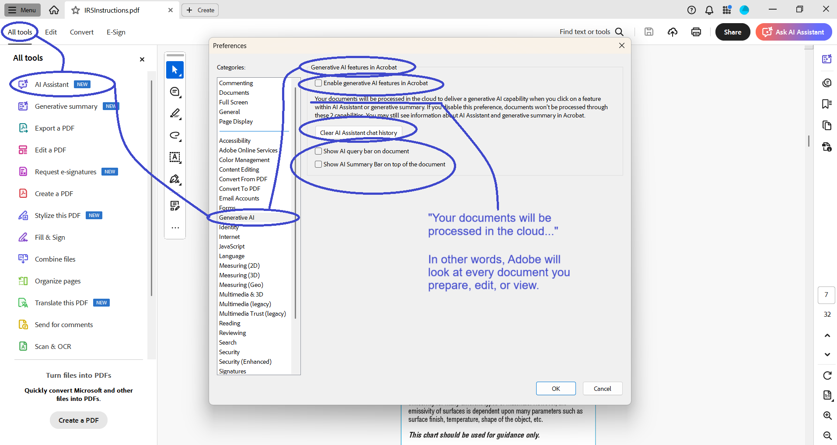Screen dimensions: 837x445
Task: Go to next page with down chevron
Action: [x=827, y=354]
